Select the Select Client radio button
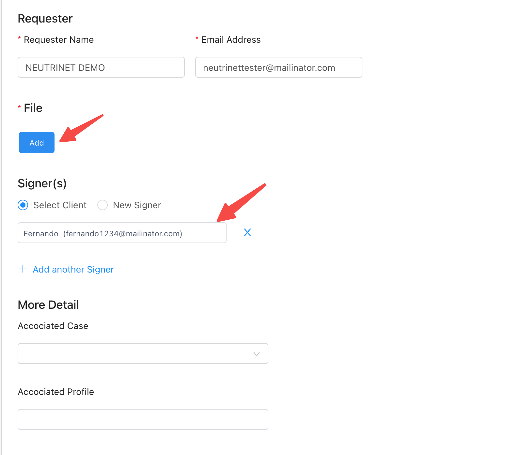Screen dimensions: 508x455 click(x=23, y=205)
